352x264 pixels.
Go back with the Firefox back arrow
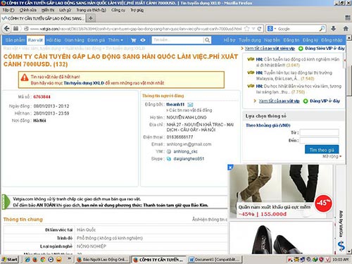tap(7, 29)
